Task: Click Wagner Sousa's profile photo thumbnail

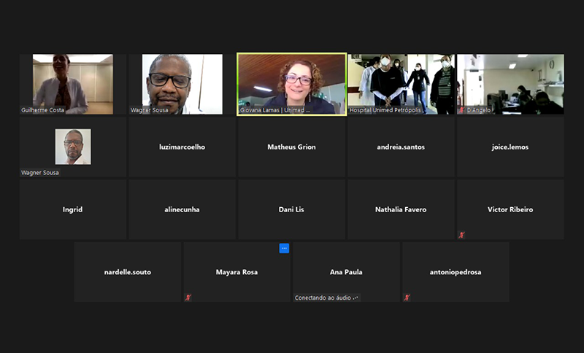Action: pos(73,147)
